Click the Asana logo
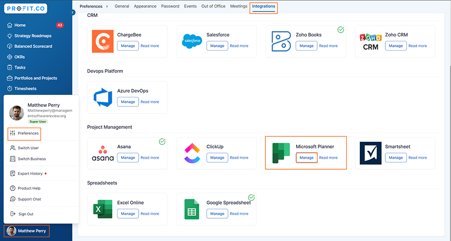Image resolution: width=451 pixels, height=241 pixels. point(103,153)
